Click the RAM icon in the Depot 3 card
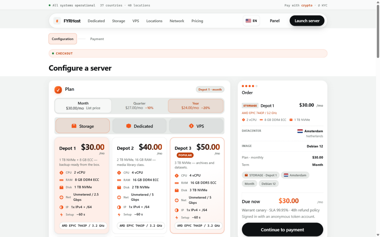 177,183
